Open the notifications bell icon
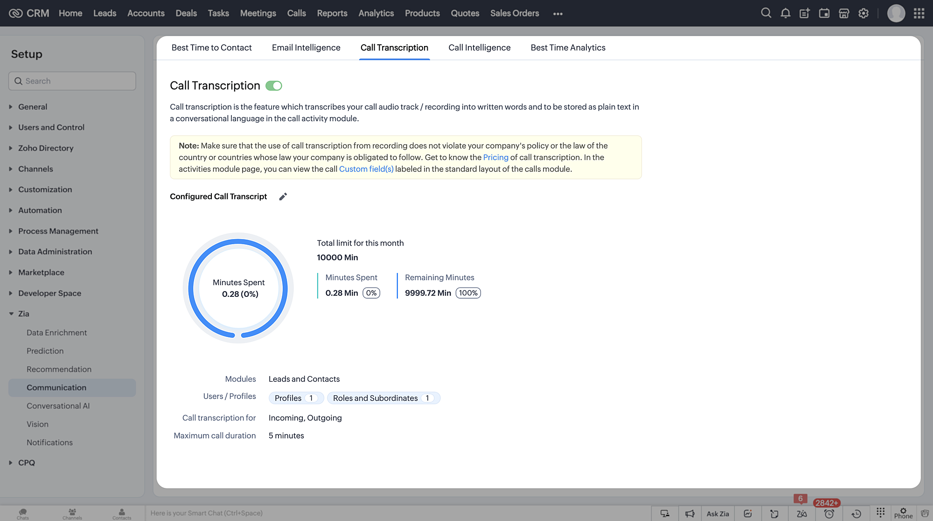This screenshot has height=521, width=933. pyautogui.click(x=786, y=13)
